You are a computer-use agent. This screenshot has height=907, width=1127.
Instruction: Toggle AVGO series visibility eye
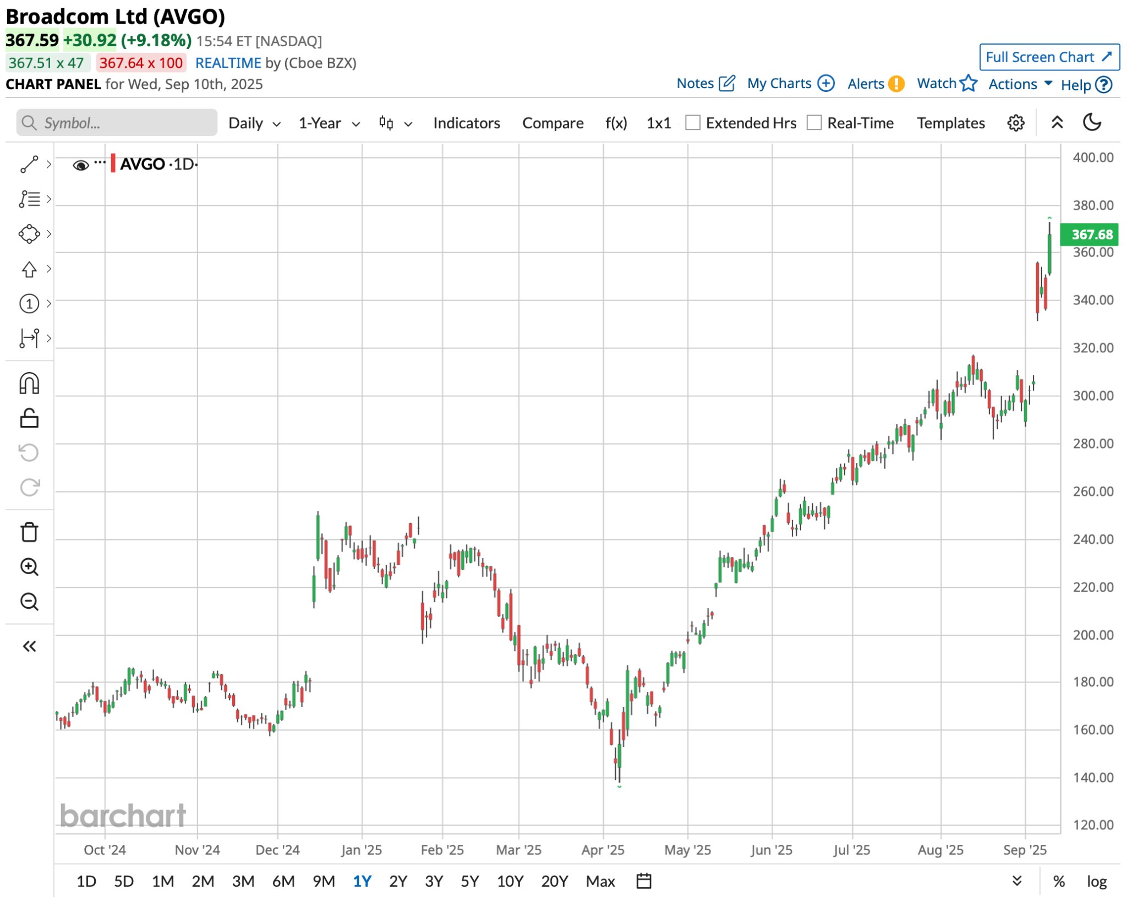coord(81,165)
